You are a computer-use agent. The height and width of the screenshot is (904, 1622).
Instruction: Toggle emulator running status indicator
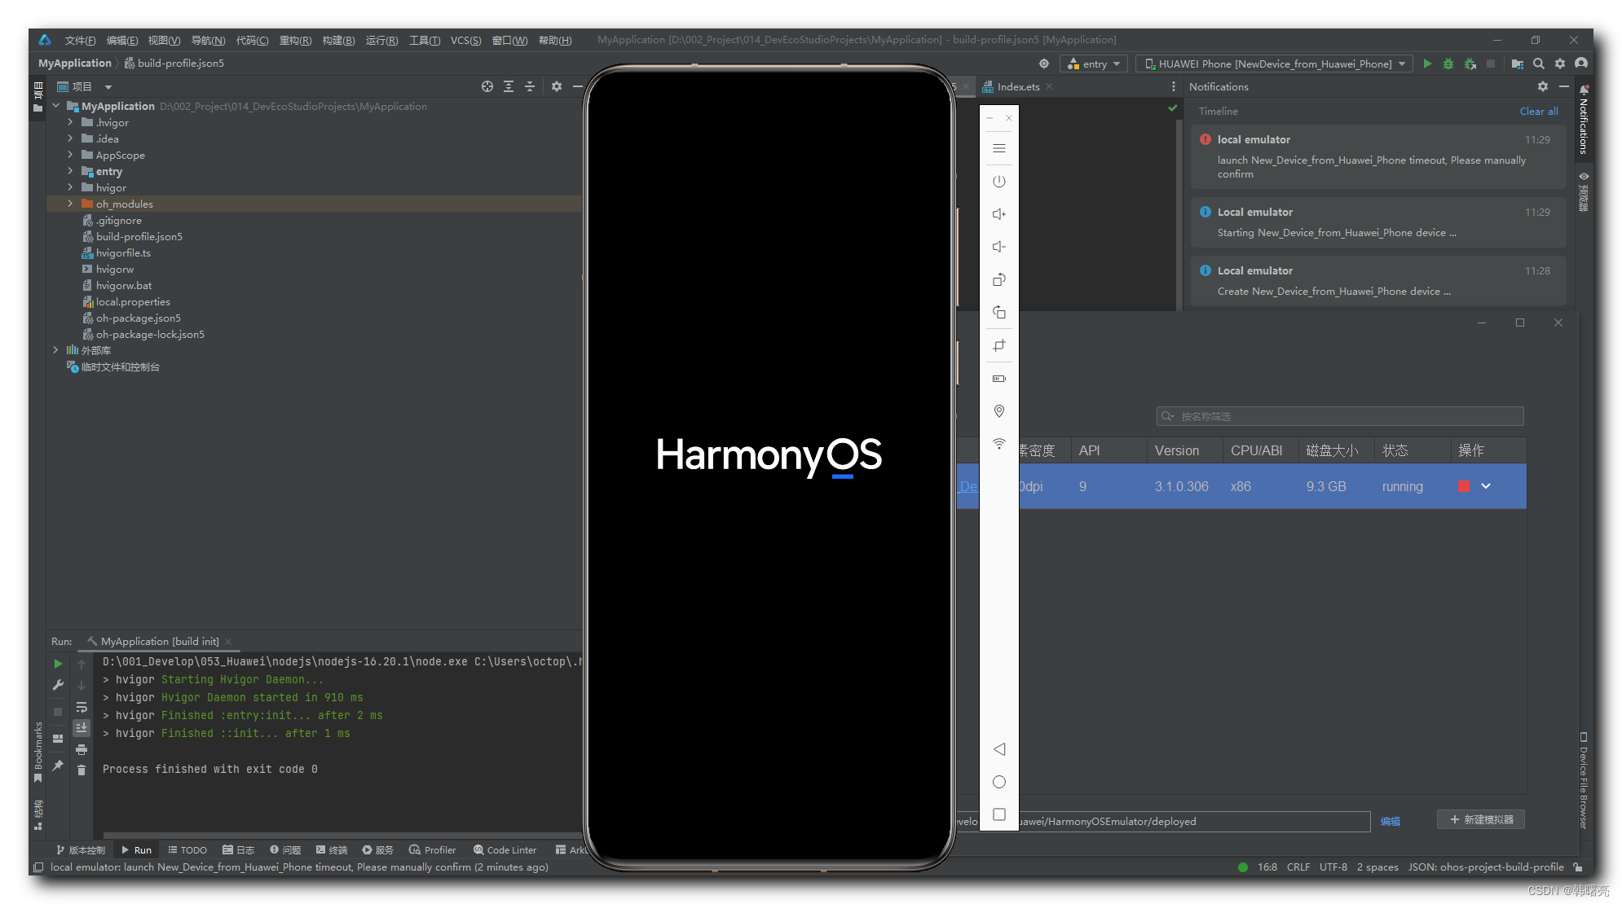1464,486
